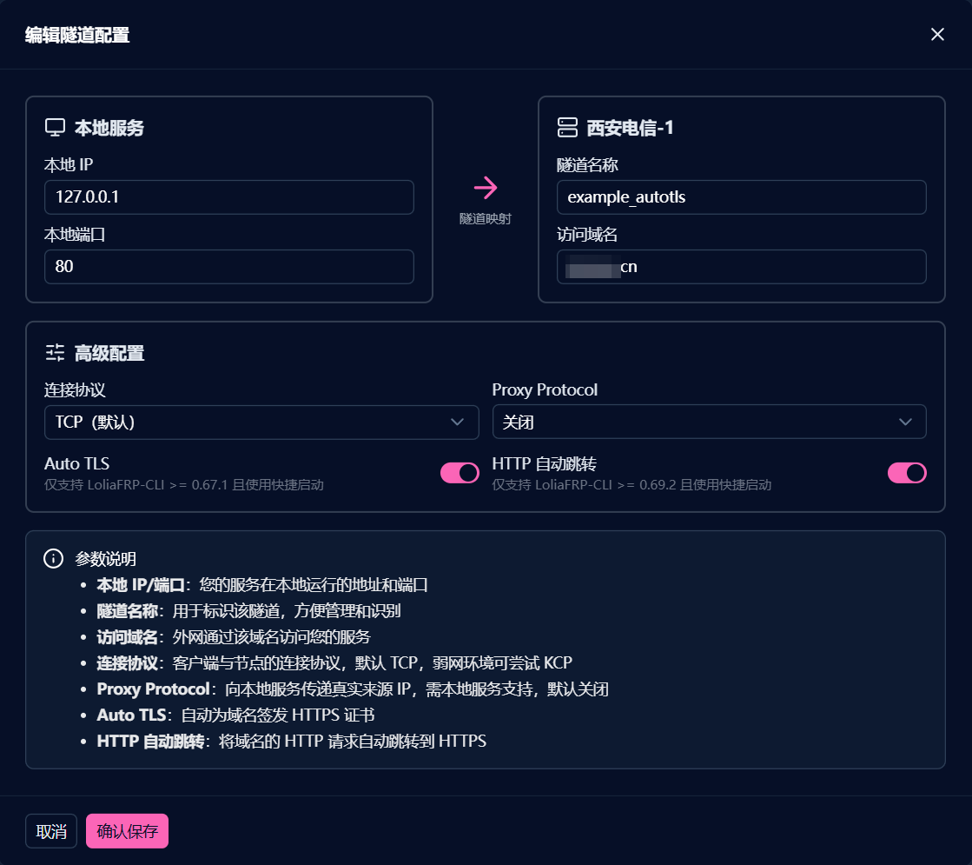Image resolution: width=972 pixels, height=865 pixels.
Task: Disable the Auto TLS switch
Action: (x=460, y=473)
